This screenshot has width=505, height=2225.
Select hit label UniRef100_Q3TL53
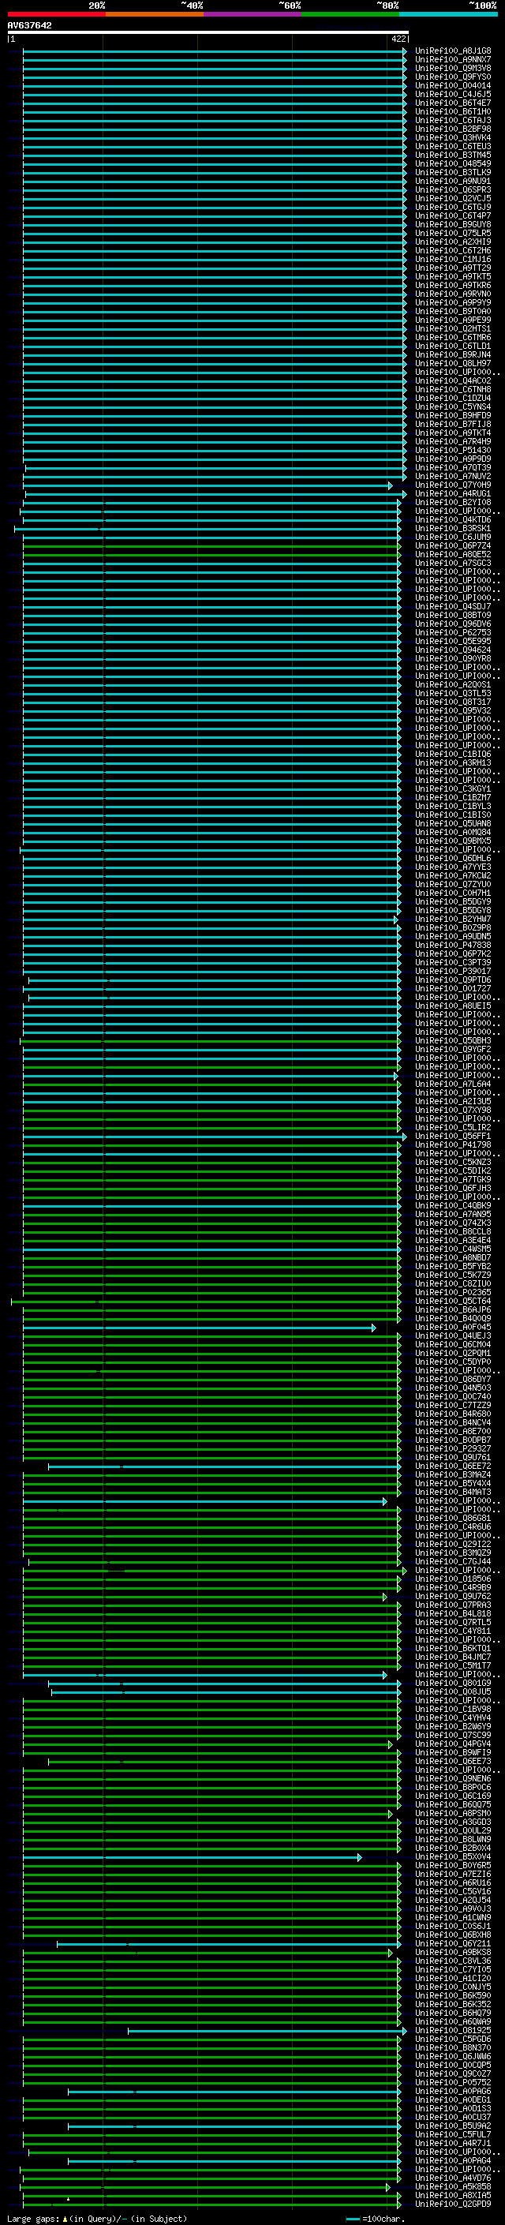[x=453, y=694]
